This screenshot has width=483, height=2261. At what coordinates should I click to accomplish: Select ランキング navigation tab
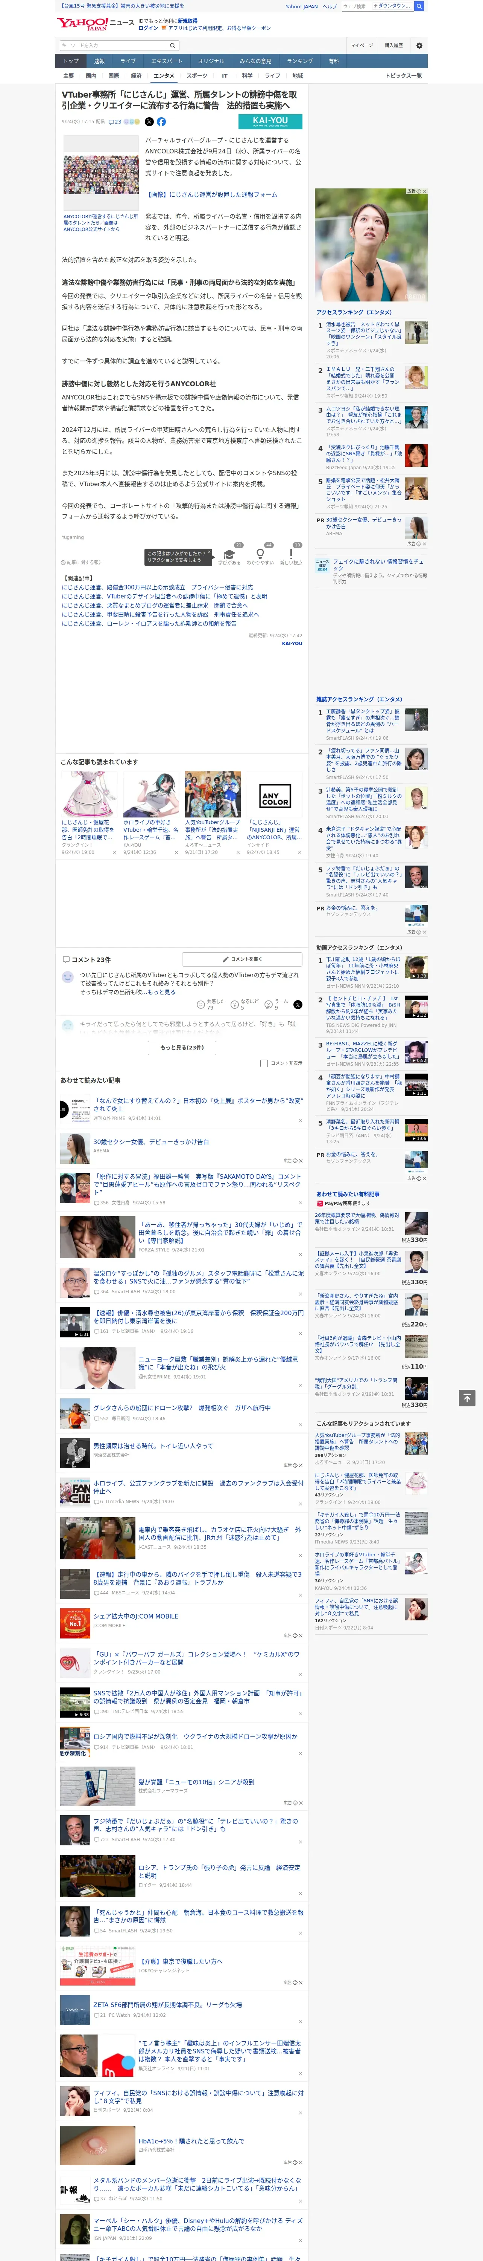click(300, 61)
